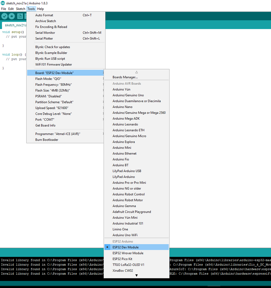Select Arduino Pro or Pro Mini
This screenshot has height=288, width=271.
pos(137,183)
